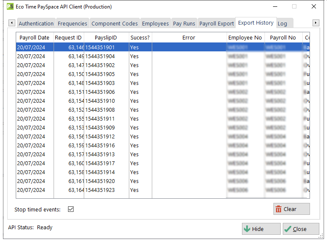Screen dimensions: 327x242
Task: Select the row with PayslipID 1544351910
Action: pos(163,101)
